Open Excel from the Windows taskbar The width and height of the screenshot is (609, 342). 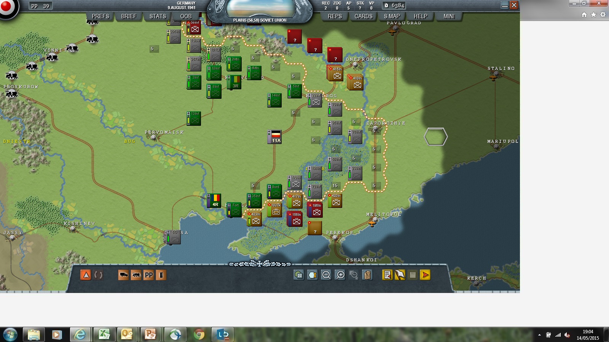tap(104, 334)
